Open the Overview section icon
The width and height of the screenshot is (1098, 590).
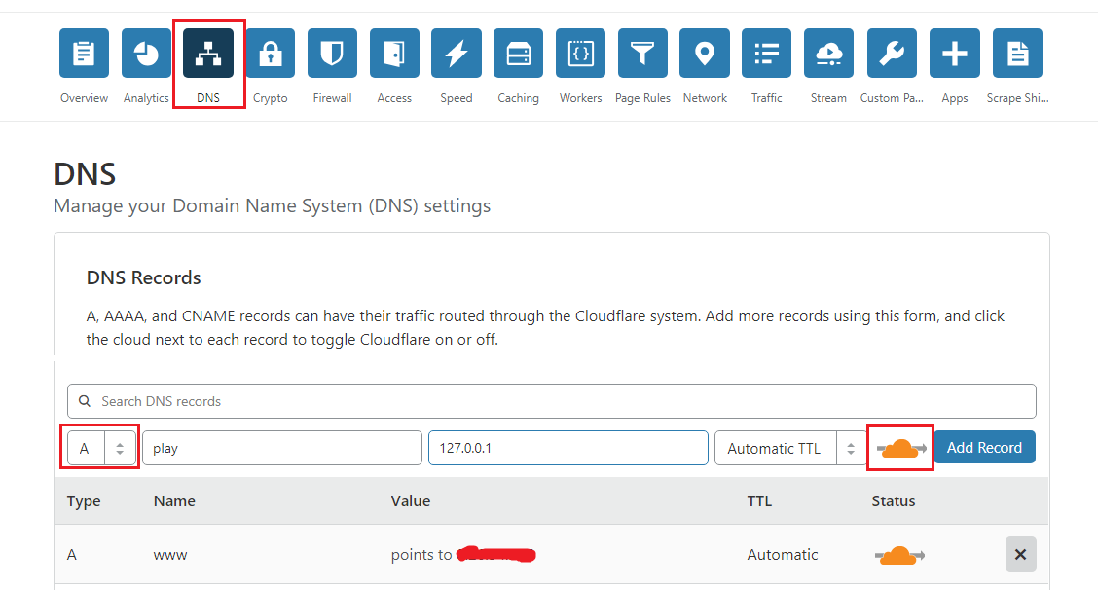[84, 54]
